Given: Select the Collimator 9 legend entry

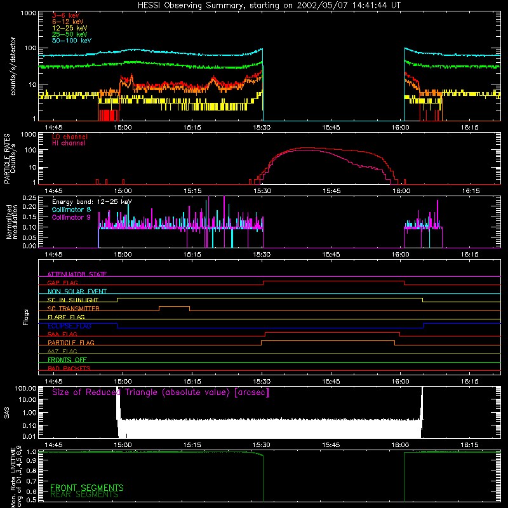Looking at the screenshot, I should click(x=71, y=217).
